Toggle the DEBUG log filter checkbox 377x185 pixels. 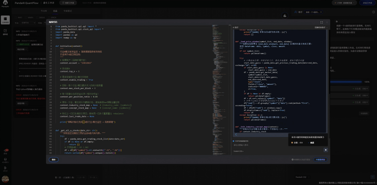pos(37,17)
